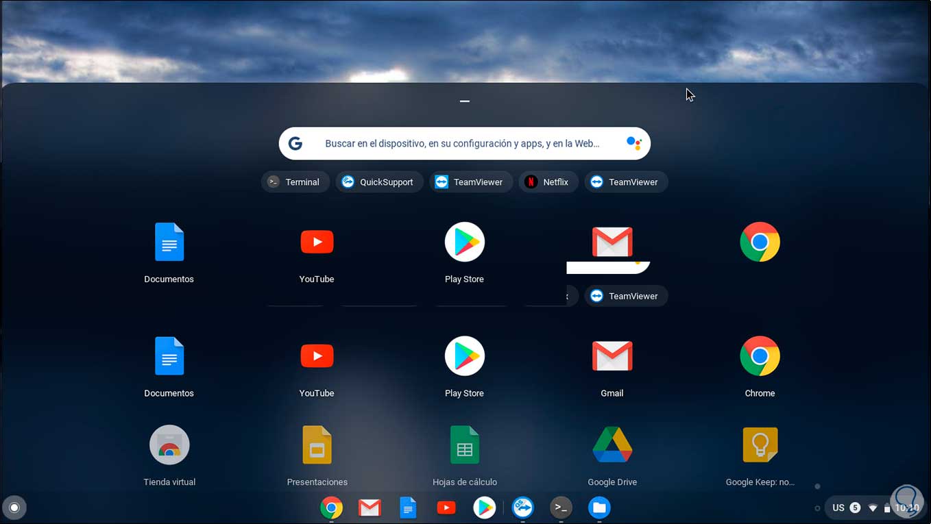The height and width of the screenshot is (524, 931).
Task: Click the circular launcher button on the shelf
Action: (14, 508)
